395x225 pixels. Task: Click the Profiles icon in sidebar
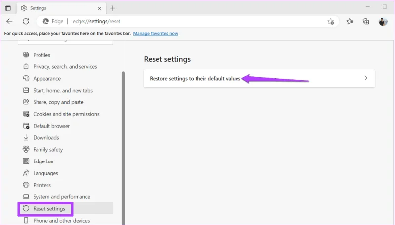26,55
